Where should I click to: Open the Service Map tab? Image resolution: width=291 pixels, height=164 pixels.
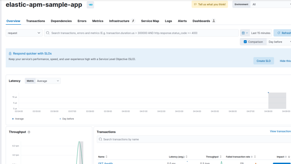150,21
